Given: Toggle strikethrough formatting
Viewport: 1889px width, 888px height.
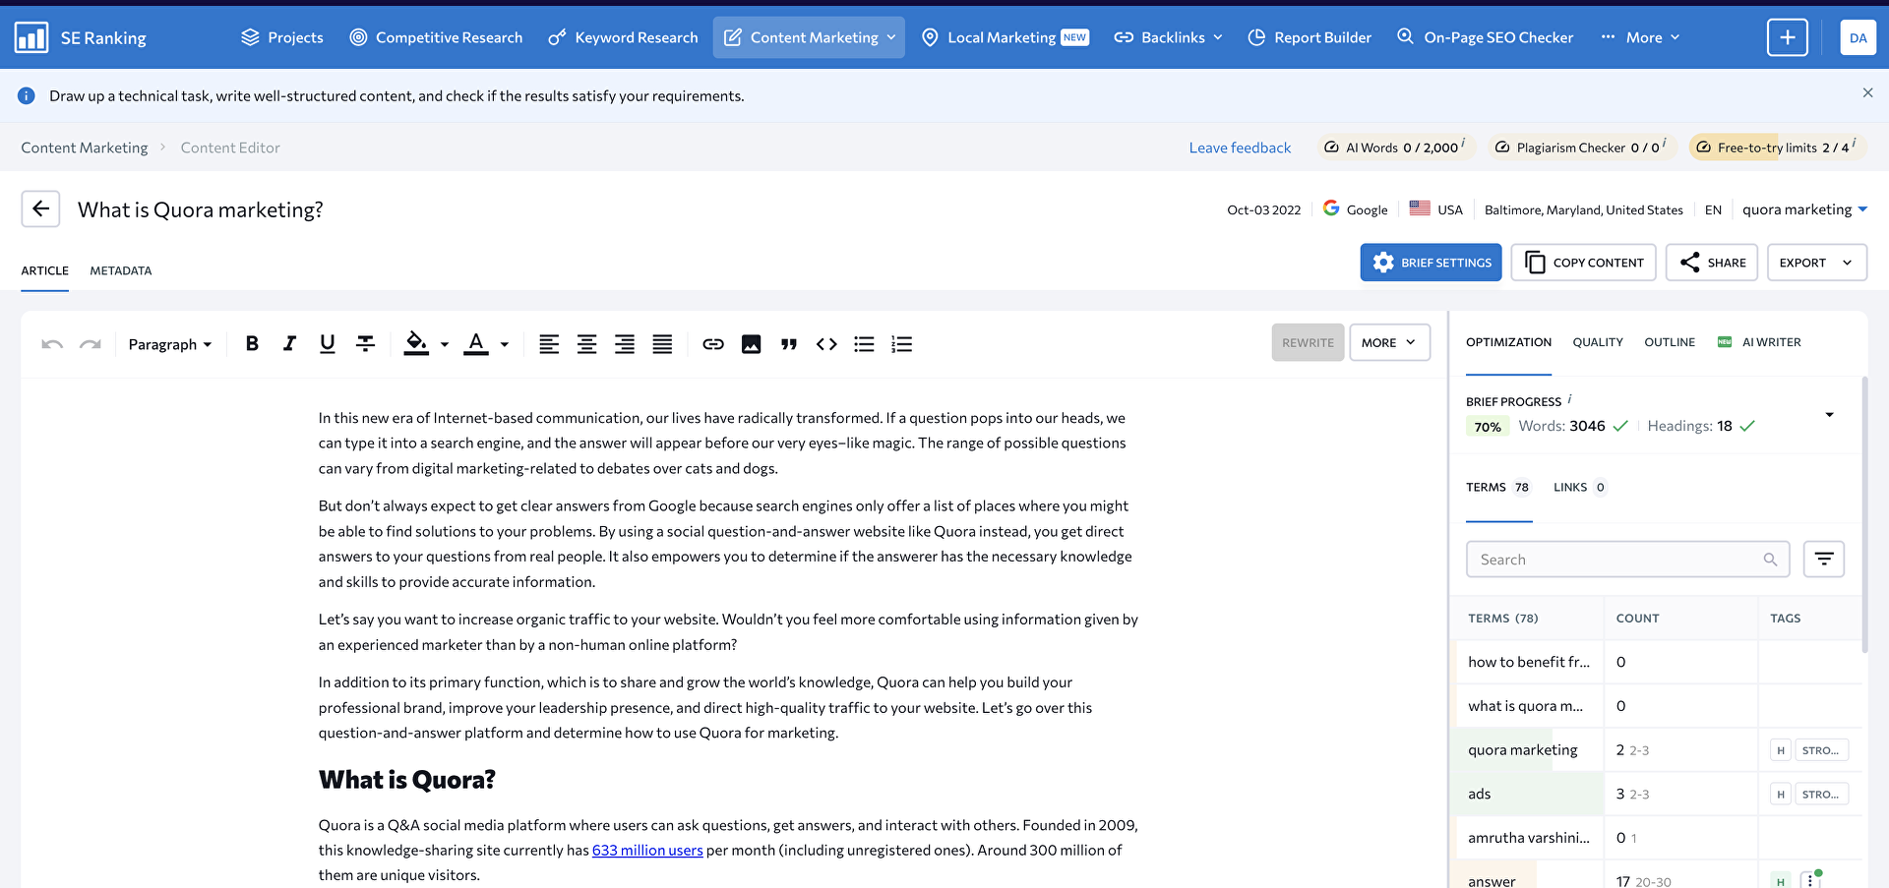Looking at the screenshot, I should tap(365, 343).
